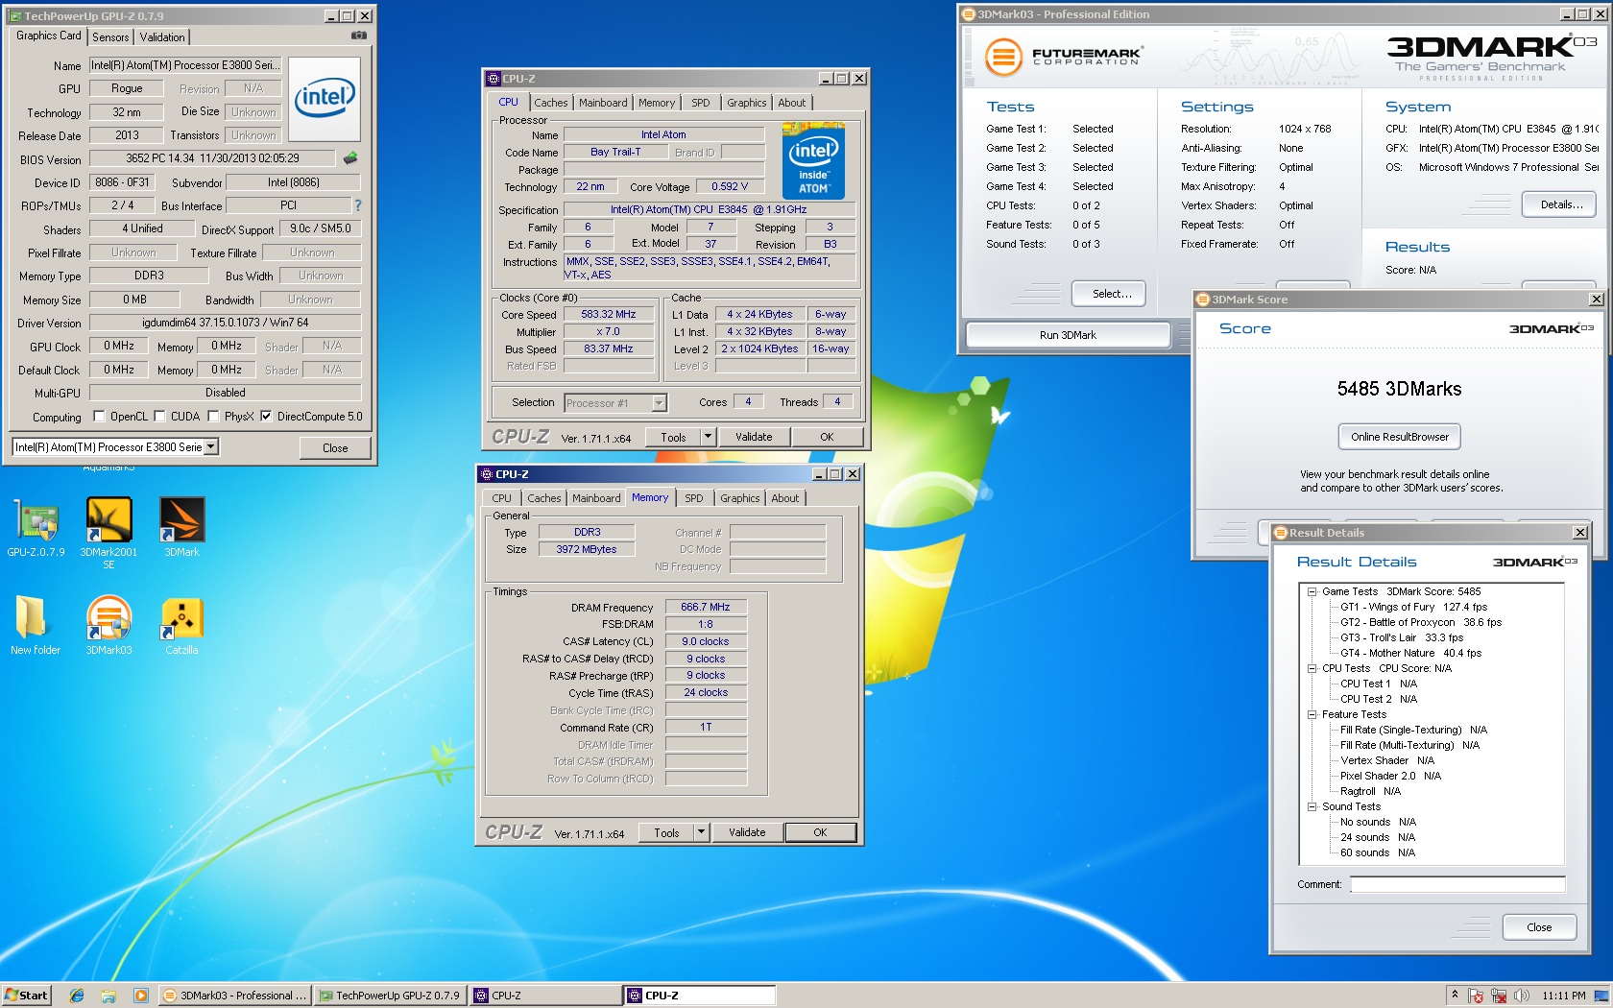Collapse the Sound Tests tree node

[1312, 806]
